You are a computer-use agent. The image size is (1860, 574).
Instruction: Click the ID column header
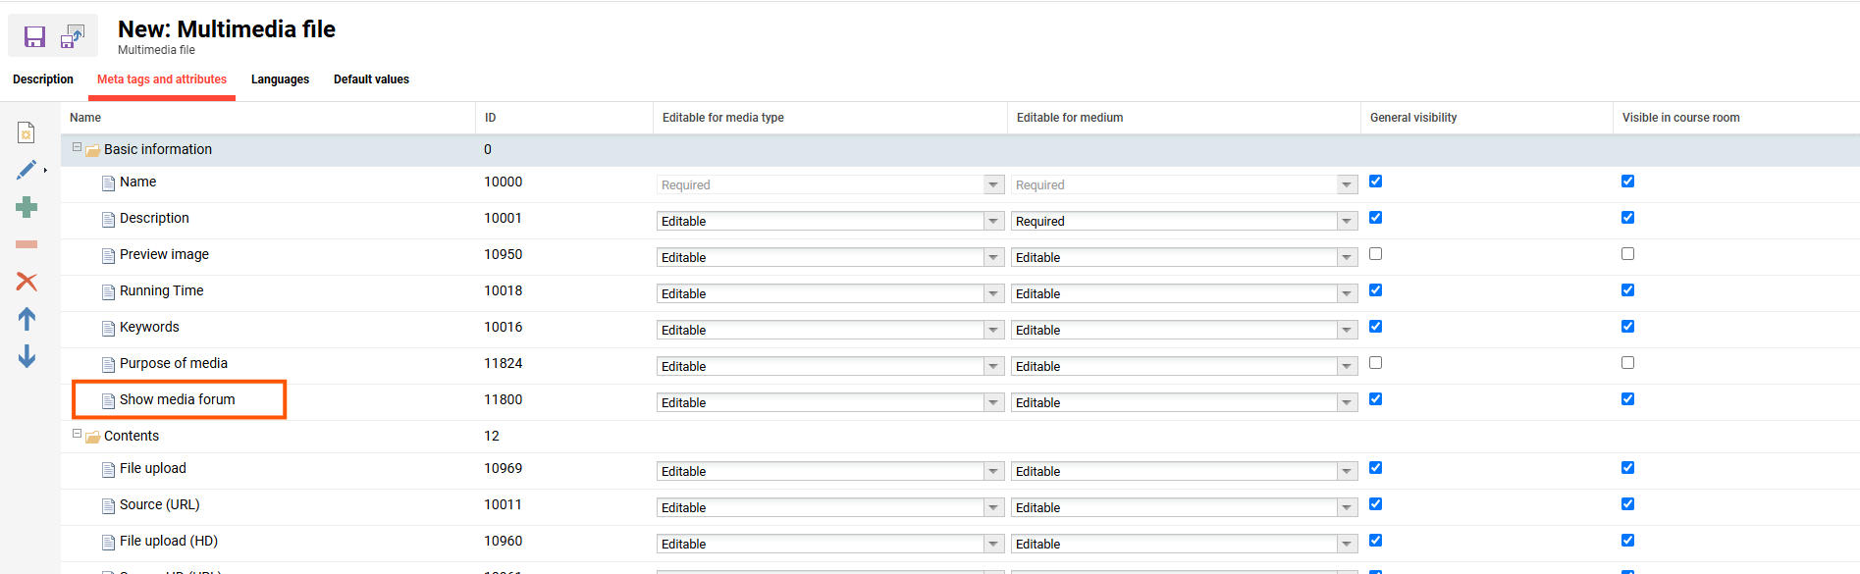[x=490, y=118]
